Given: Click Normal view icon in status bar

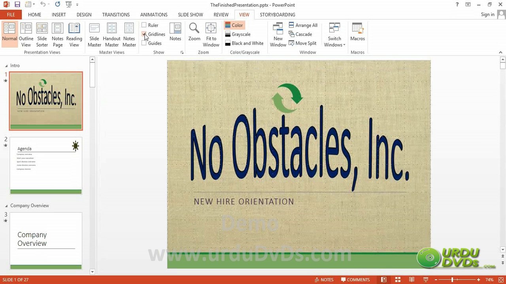Looking at the screenshot, I should [x=383, y=280].
